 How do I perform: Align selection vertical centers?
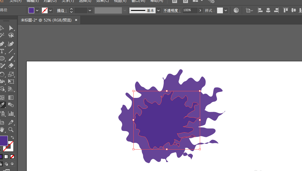tap(293, 10)
